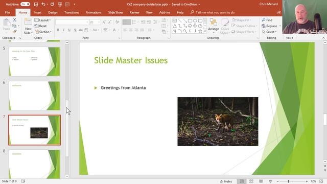Click the Share icon

point(278,12)
